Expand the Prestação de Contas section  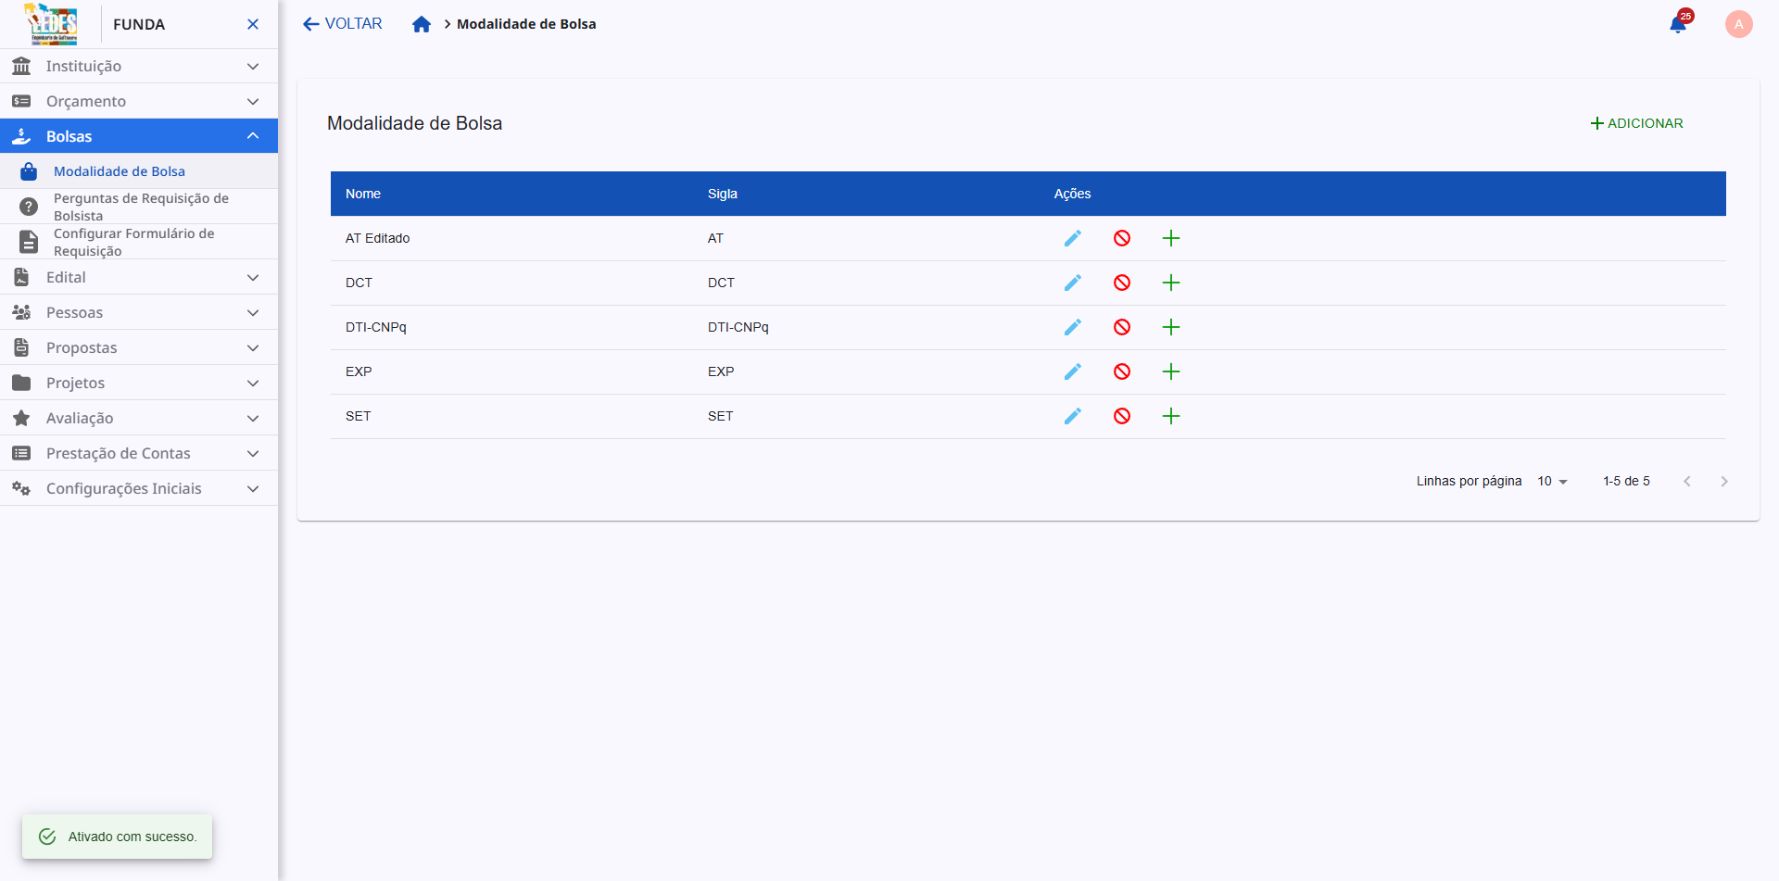139,453
